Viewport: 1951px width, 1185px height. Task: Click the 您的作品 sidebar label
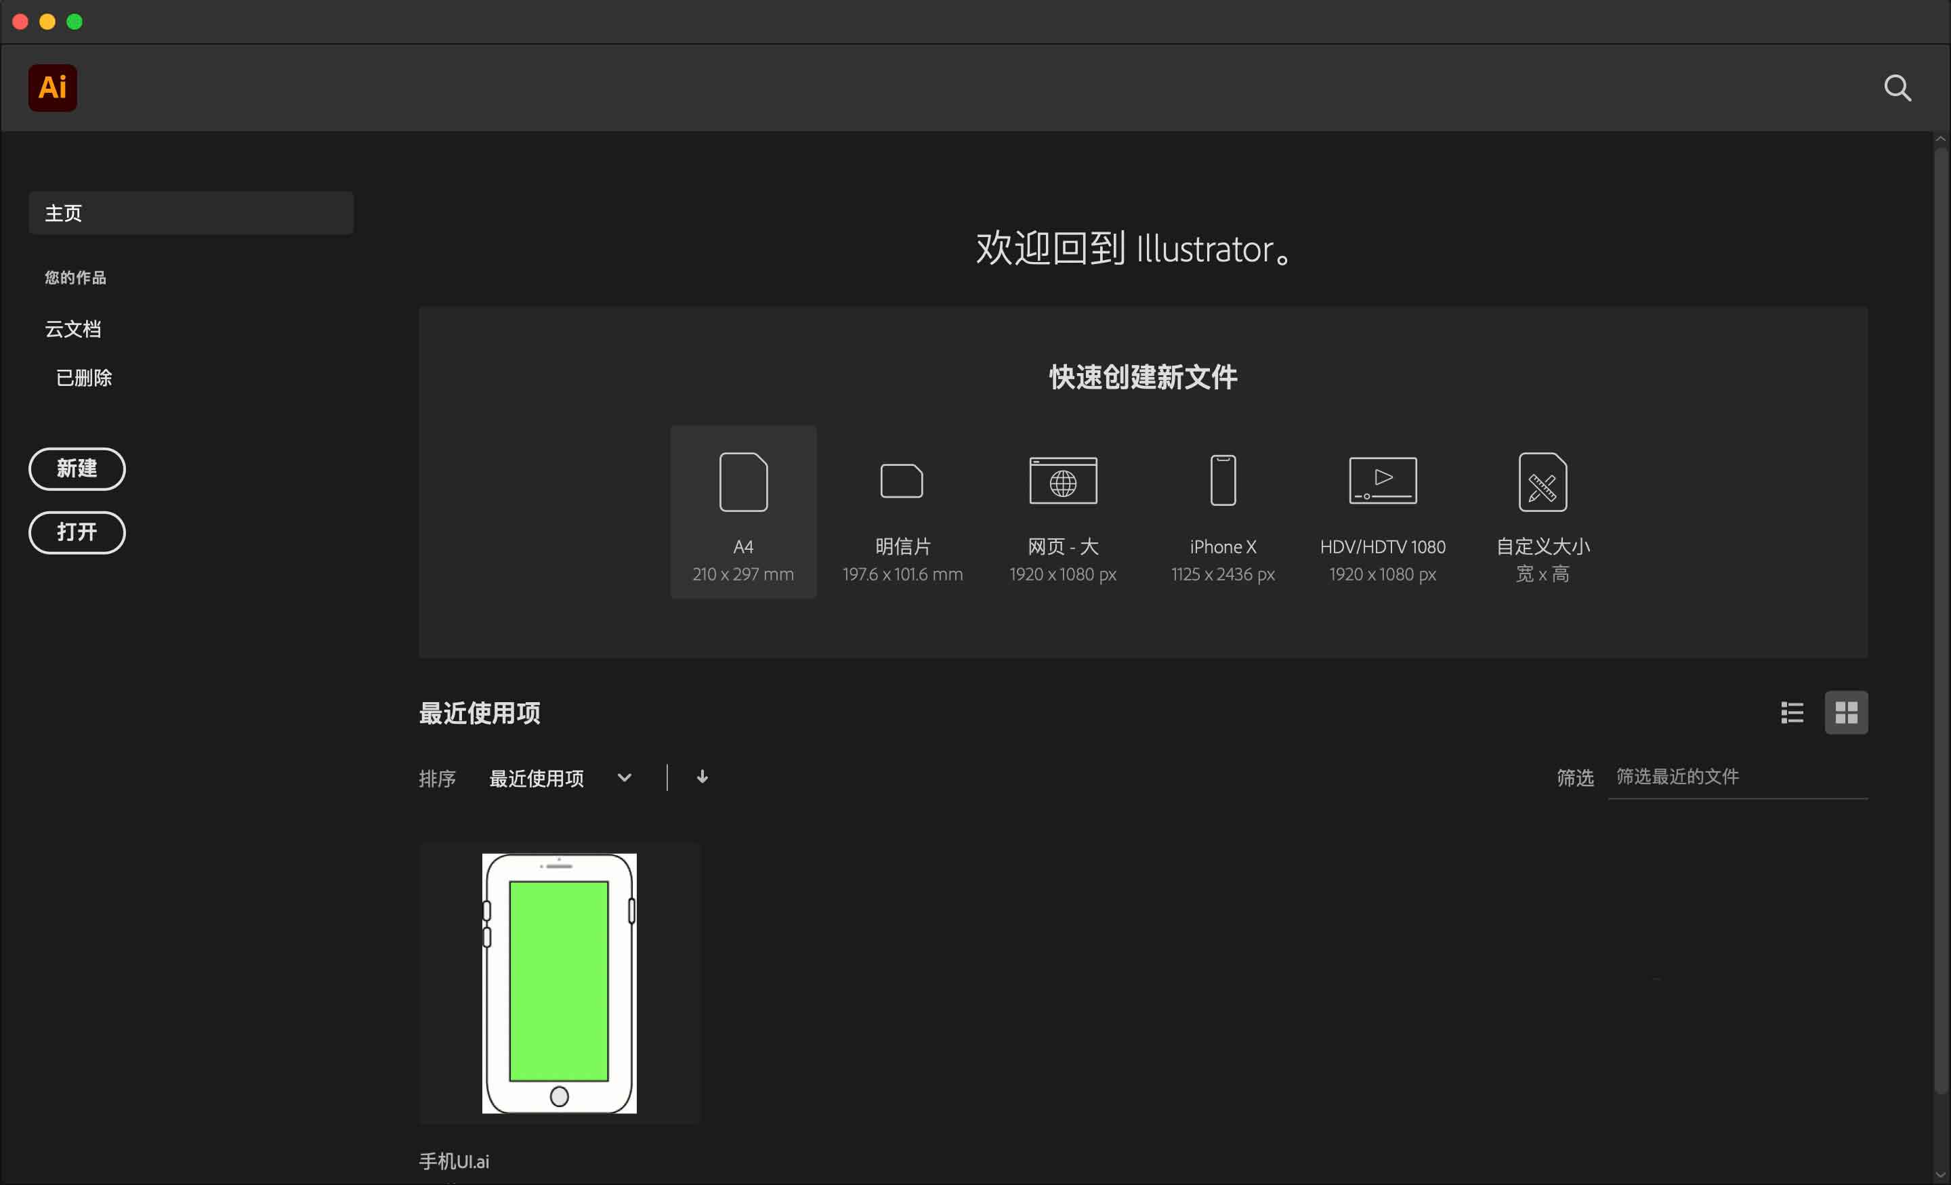click(x=75, y=278)
